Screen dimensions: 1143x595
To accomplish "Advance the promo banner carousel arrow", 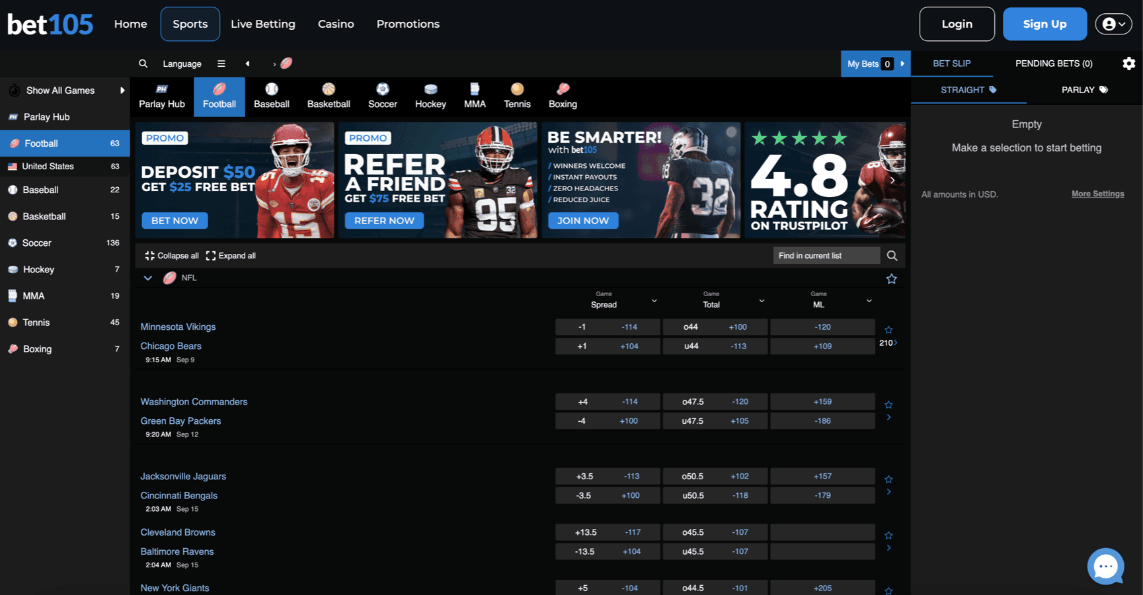I will [x=892, y=180].
